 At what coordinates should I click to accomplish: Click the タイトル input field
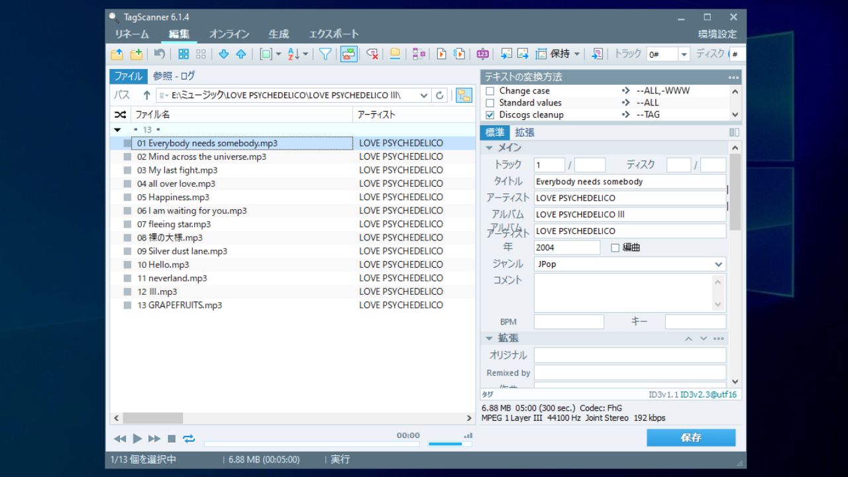click(x=629, y=182)
